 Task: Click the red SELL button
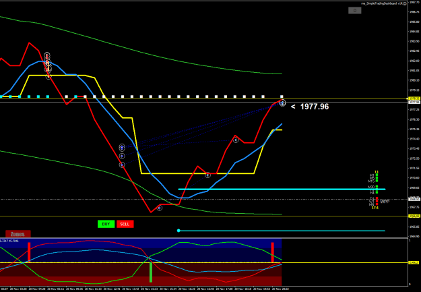125,224
